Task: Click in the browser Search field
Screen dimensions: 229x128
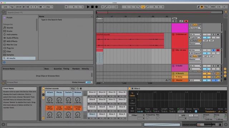Action: coord(49,12)
